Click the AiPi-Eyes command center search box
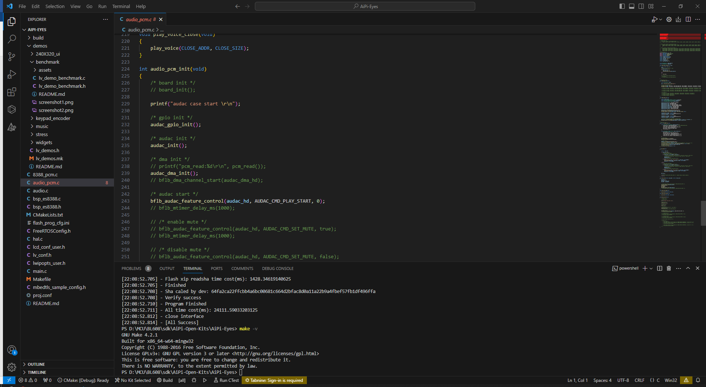 click(365, 6)
